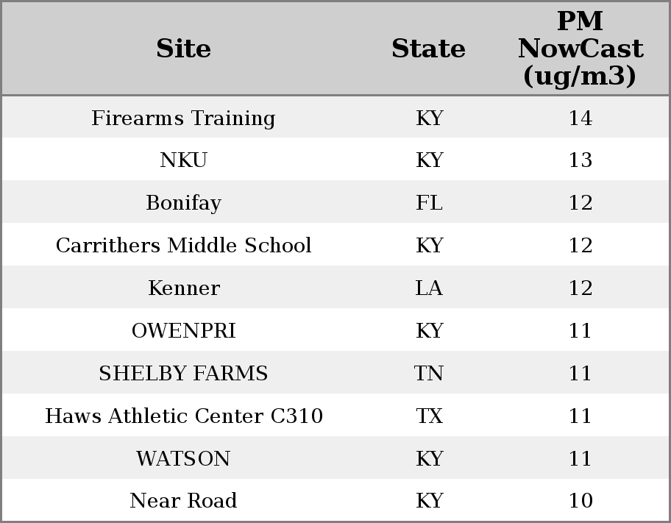Select the OWENPRI site cell
Image resolution: width=671 pixels, height=523 pixels.
pos(184,331)
